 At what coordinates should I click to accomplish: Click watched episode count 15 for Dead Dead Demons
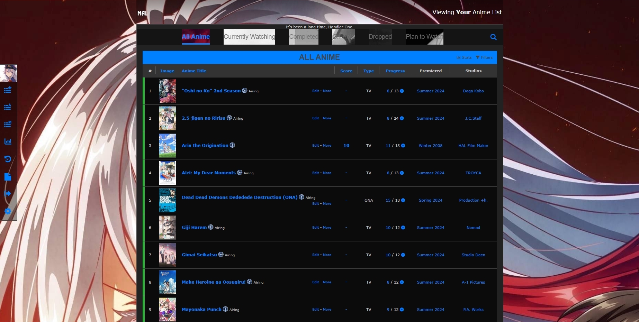coord(388,200)
